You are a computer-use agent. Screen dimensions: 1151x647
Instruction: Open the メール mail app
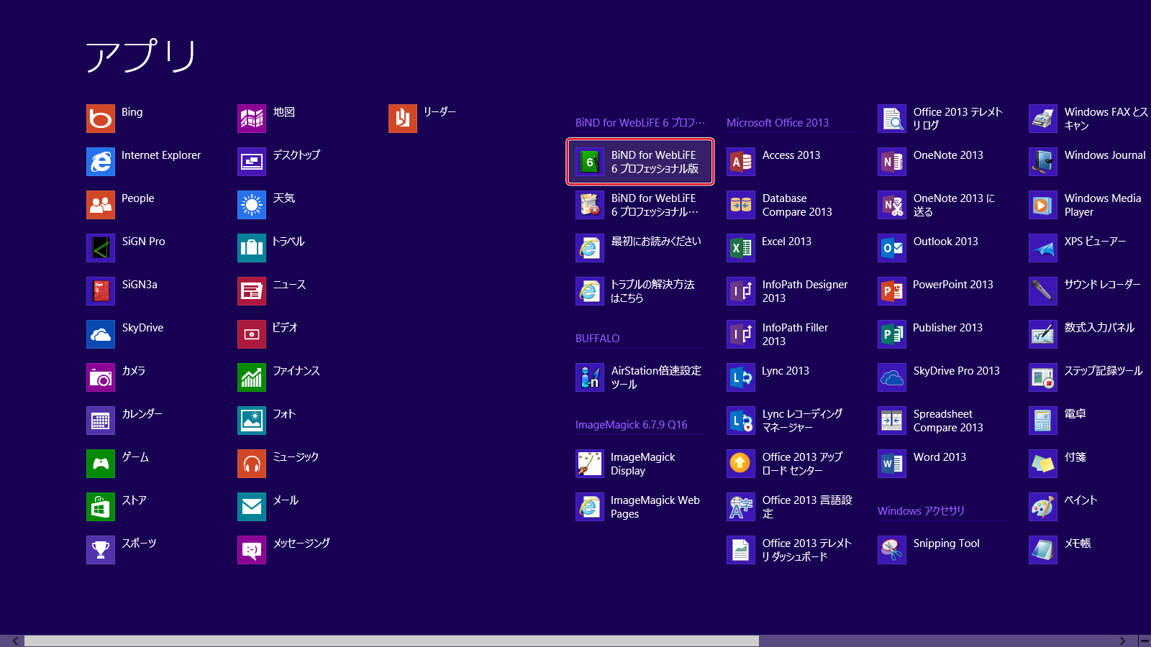point(252,507)
